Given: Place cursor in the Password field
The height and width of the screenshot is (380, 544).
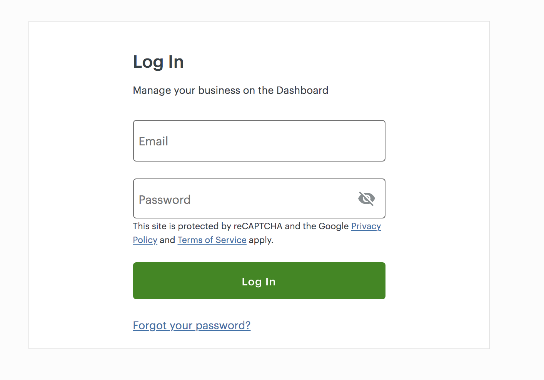Looking at the screenshot, I should click(242, 199).
